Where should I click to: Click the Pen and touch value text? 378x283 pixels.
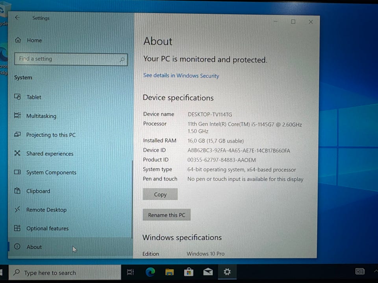coord(245,179)
